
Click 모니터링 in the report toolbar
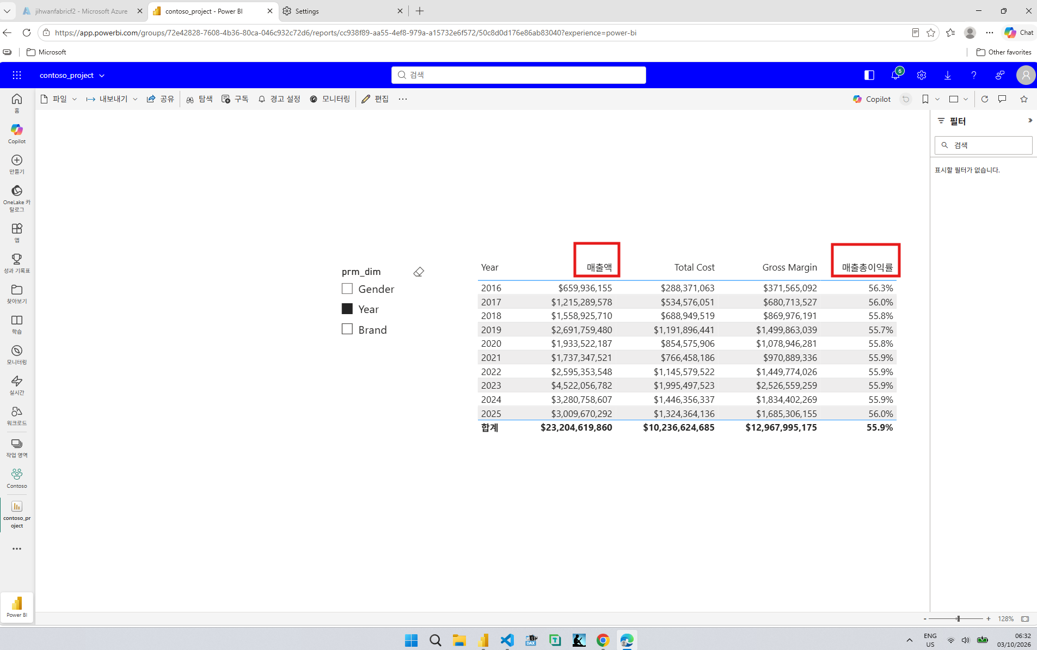pos(330,99)
